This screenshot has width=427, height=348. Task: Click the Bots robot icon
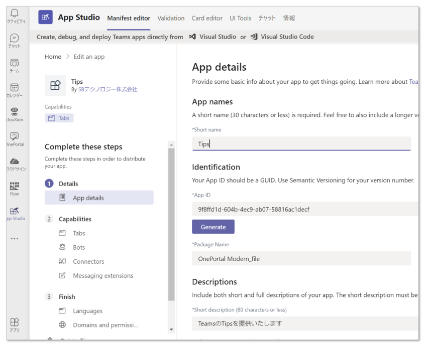click(62, 247)
